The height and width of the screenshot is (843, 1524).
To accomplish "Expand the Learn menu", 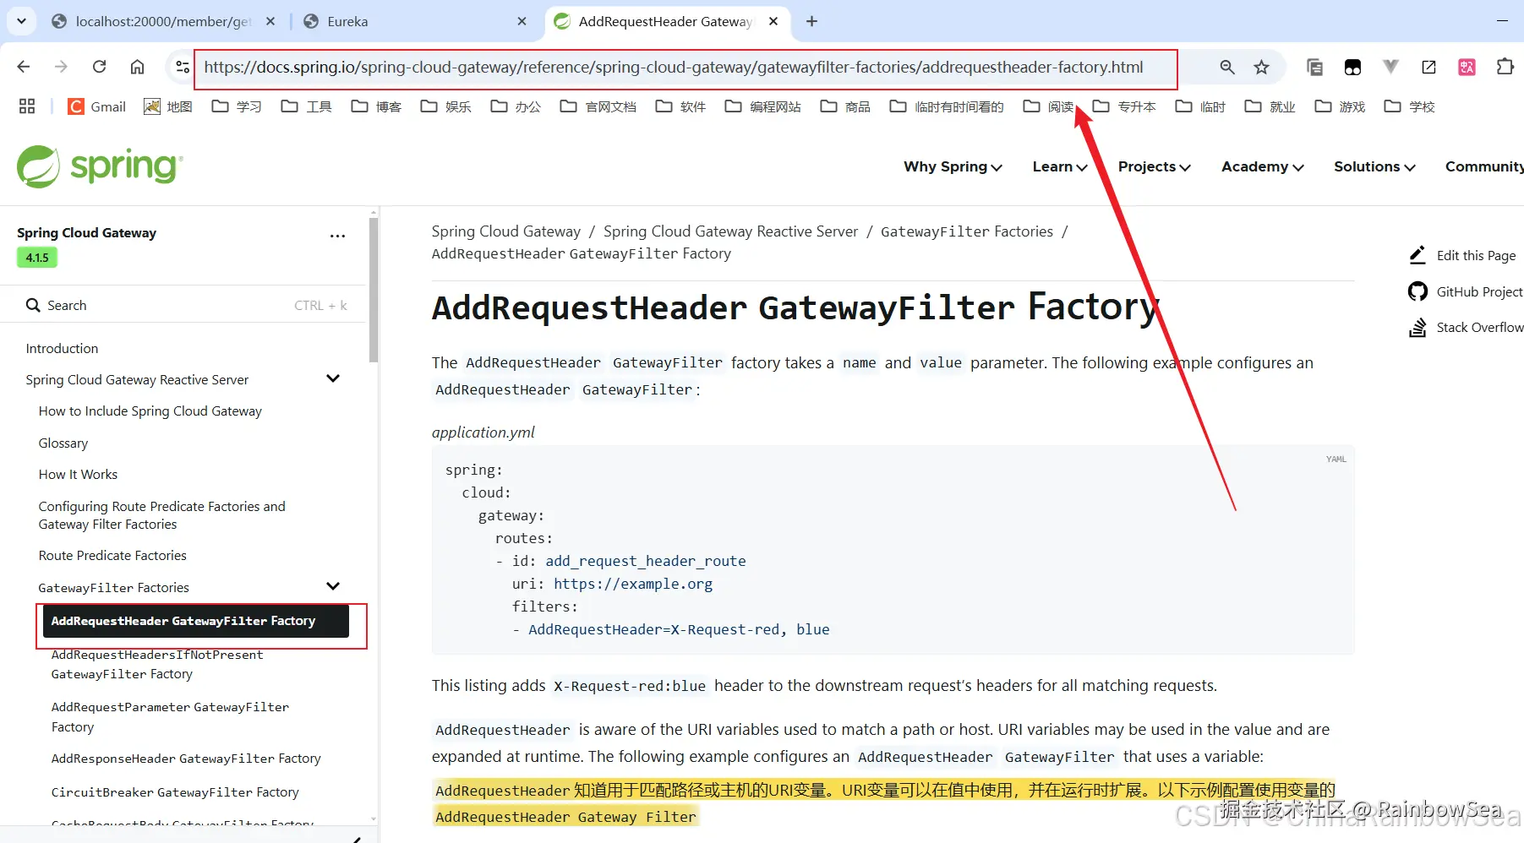I will point(1060,166).
